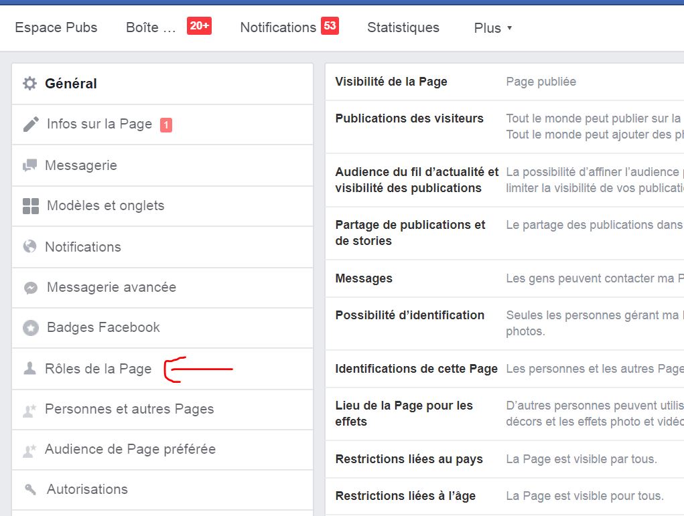684x516 pixels.
Task: Click the globe icon next to Notifications
Action: click(29, 247)
